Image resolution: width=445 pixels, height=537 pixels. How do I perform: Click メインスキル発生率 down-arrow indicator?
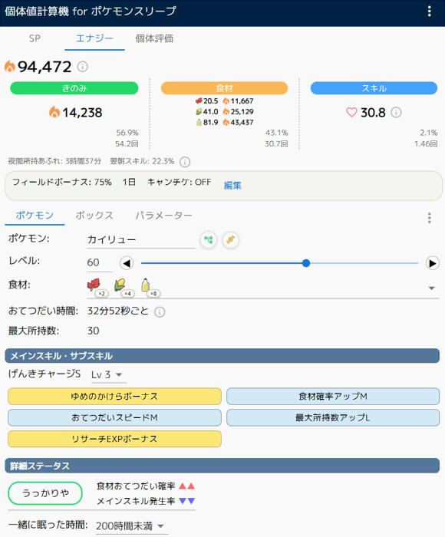click(186, 501)
